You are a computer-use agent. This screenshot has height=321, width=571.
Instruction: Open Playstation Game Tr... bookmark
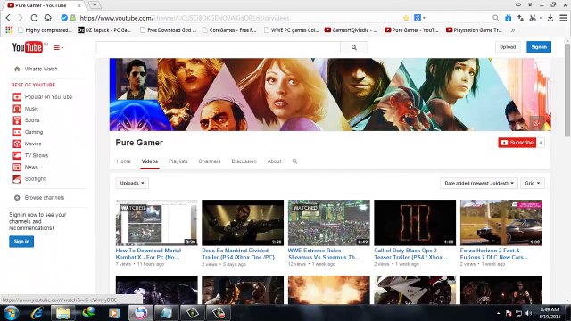tap(474, 30)
